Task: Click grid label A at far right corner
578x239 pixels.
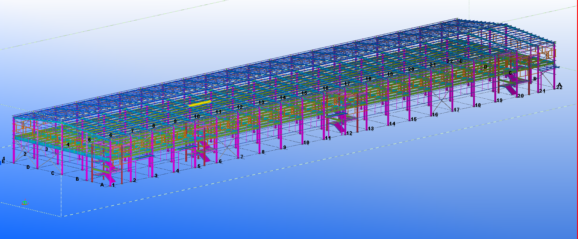Action: coord(559,84)
